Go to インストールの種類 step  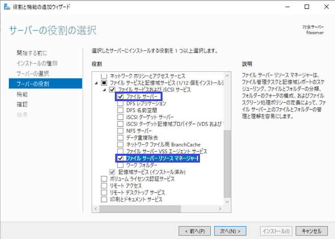(x=37, y=63)
